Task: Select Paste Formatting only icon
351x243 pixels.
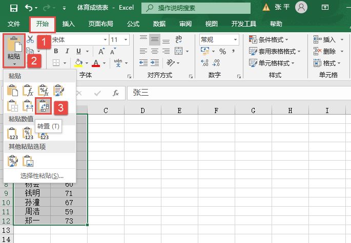Action: coord(12,161)
